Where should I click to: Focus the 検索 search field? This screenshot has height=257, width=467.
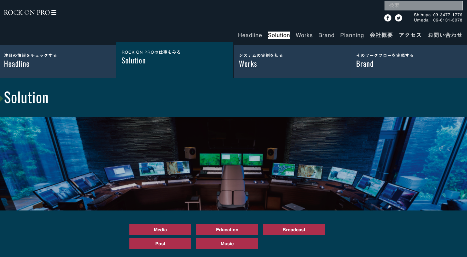[x=423, y=6]
